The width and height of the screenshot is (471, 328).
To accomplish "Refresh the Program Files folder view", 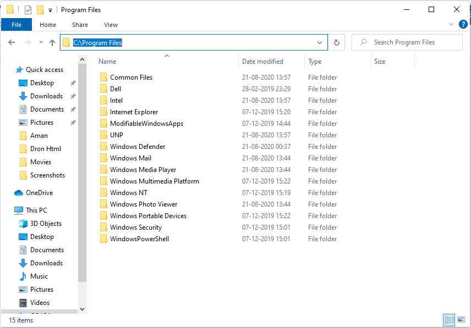I will (x=337, y=42).
